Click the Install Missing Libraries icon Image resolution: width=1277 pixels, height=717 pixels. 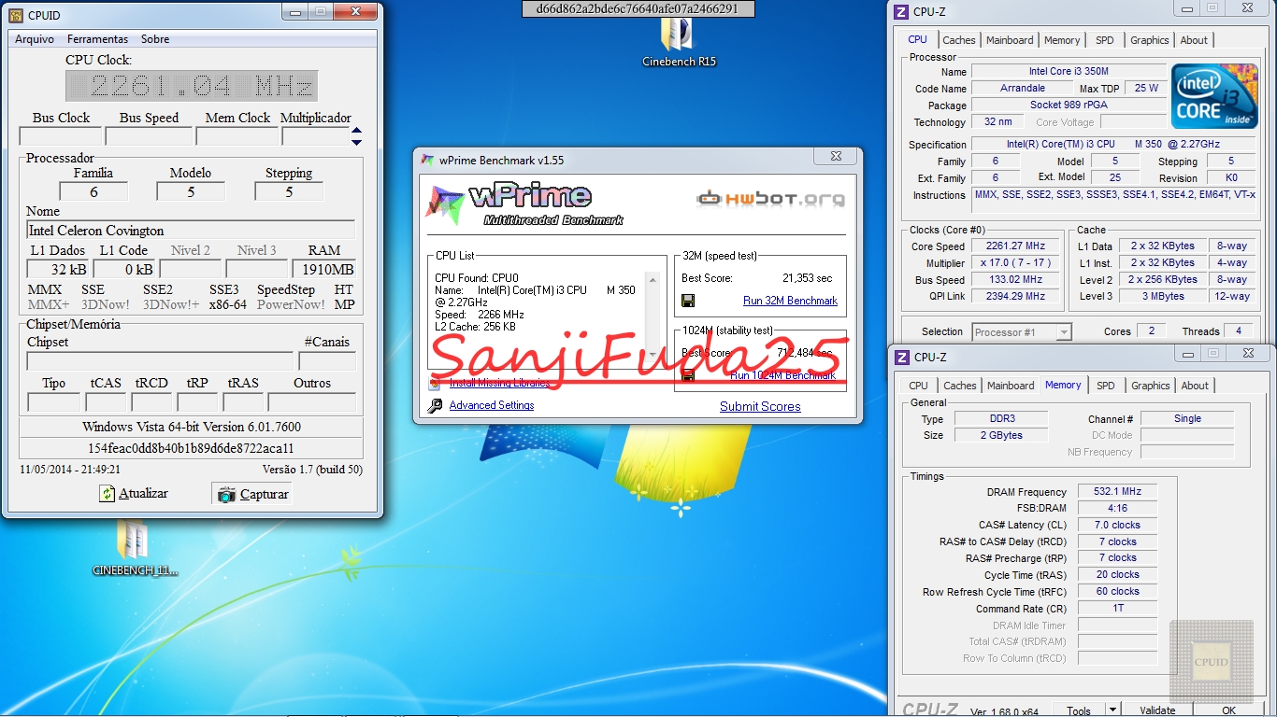pyautogui.click(x=435, y=383)
